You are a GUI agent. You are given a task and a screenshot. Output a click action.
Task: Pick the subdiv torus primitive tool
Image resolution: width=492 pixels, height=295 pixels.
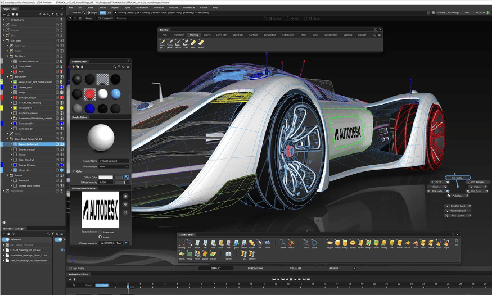coord(353,243)
